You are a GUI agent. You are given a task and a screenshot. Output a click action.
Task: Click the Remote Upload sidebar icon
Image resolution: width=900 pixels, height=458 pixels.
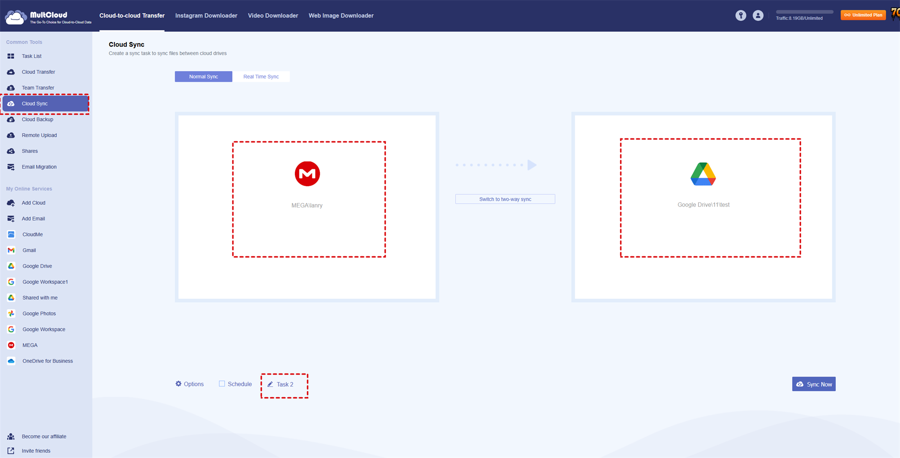[x=11, y=135]
